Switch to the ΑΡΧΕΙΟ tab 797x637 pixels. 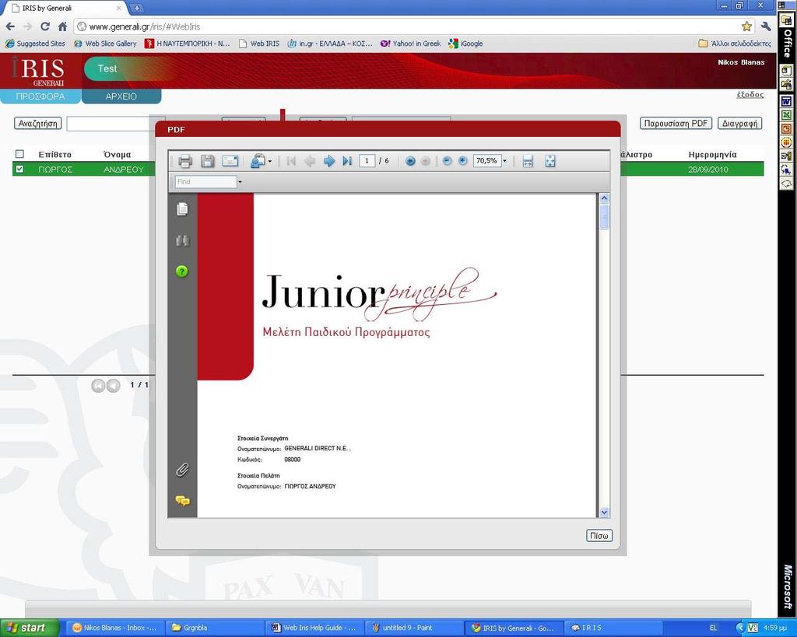click(121, 96)
